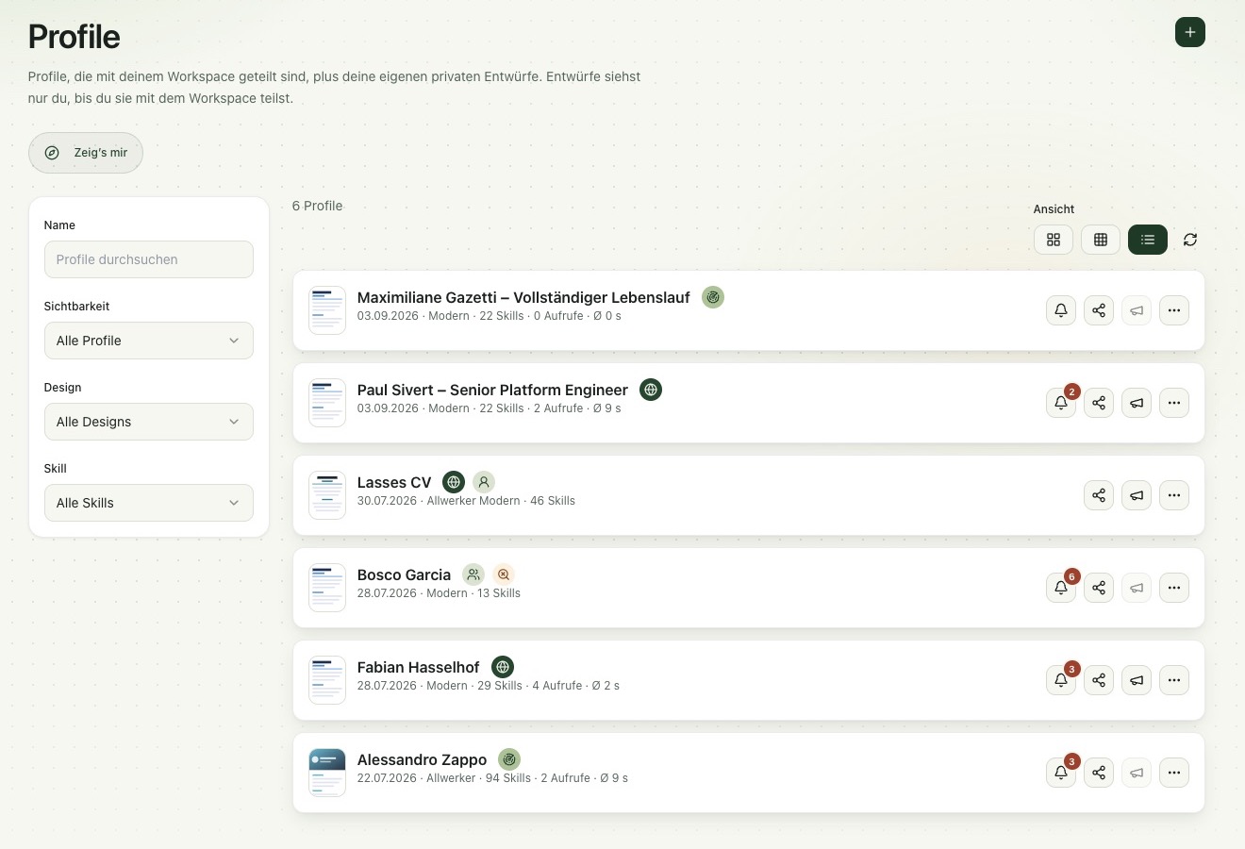
Task: Open the 'Alessandro Zappo' profile title
Action: tap(422, 759)
